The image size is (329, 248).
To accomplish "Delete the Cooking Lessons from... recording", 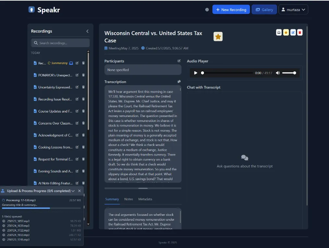I will [x=83, y=147].
